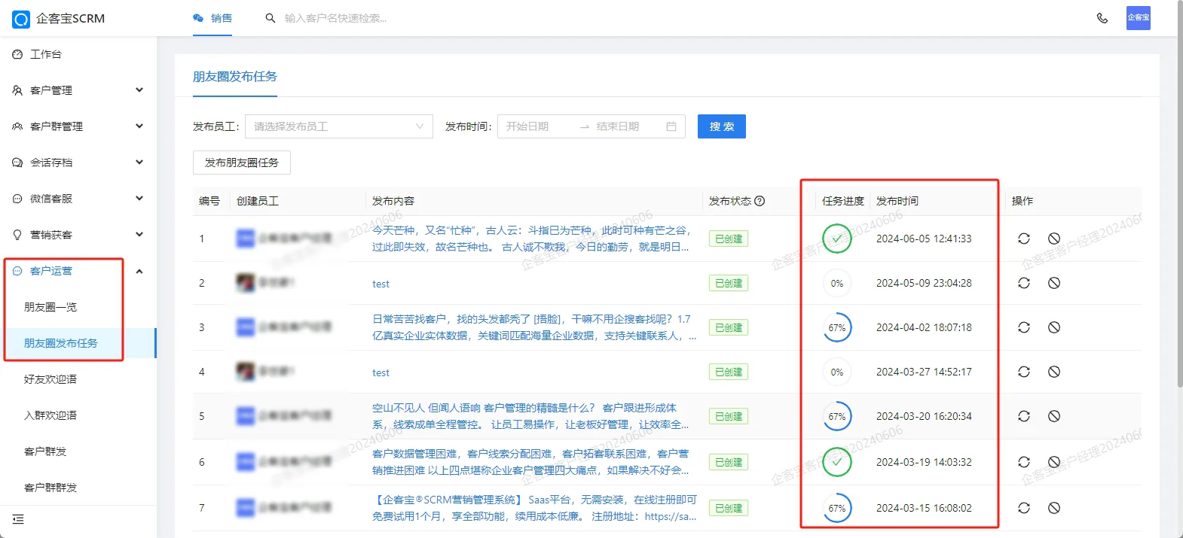Select the 朋友圈发布任务 page tab
Image resolution: width=1183 pixels, height=538 pixels.
235,77
